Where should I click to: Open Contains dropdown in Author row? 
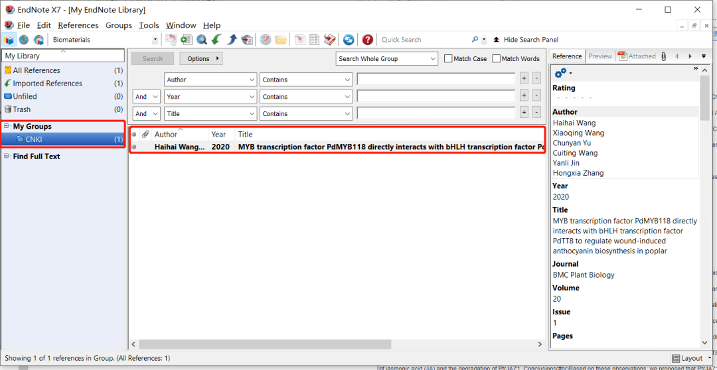[x=306, y=80]
